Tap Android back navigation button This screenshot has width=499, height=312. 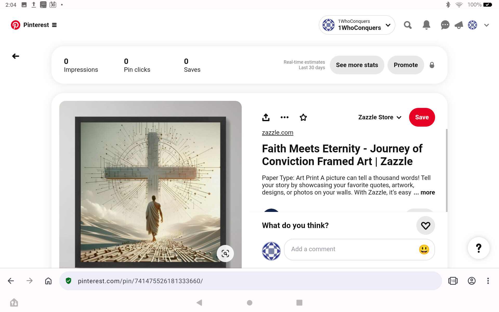(199, 303)
